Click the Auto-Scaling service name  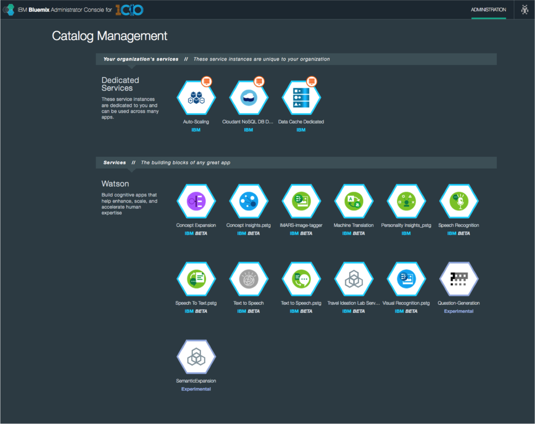pos(196,122)
